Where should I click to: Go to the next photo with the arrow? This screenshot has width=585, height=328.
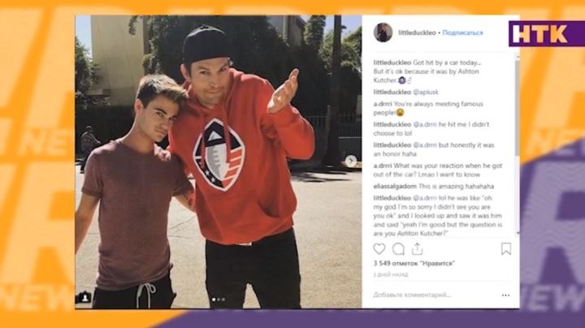click(350, 161)
